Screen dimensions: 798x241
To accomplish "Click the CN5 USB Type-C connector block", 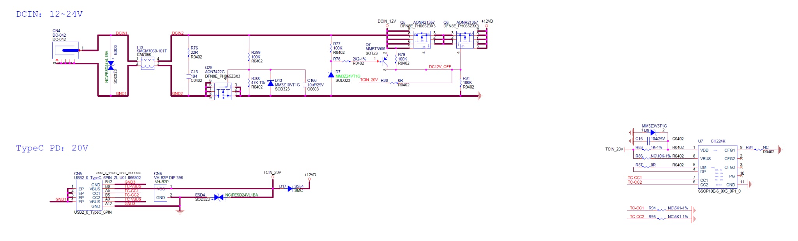I will (89, 195).
